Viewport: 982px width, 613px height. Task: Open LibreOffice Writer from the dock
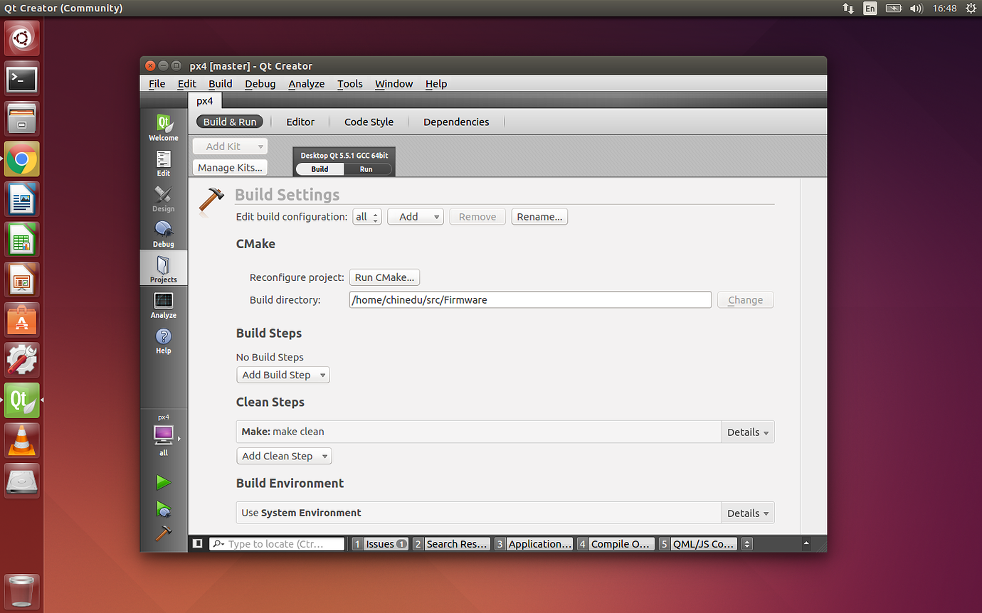pyautogui.click(x=22, y=199)
